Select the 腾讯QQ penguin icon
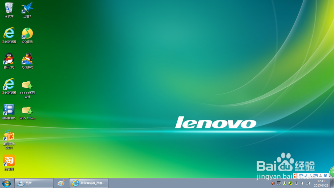This screenshot has width=334, height=188. tap(9, 61)
